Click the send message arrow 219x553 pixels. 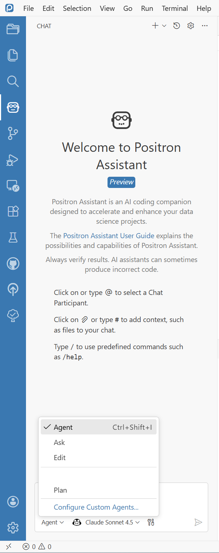[x=198, y=522]
